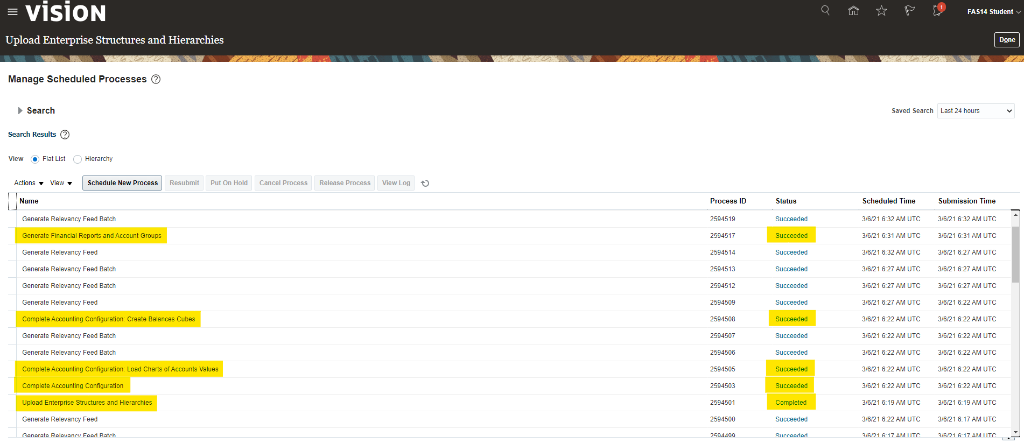Viewport: 1024px width, 443px height.
Task: Click the refresh icon beside View Log
Action: (x=425, y=184)
